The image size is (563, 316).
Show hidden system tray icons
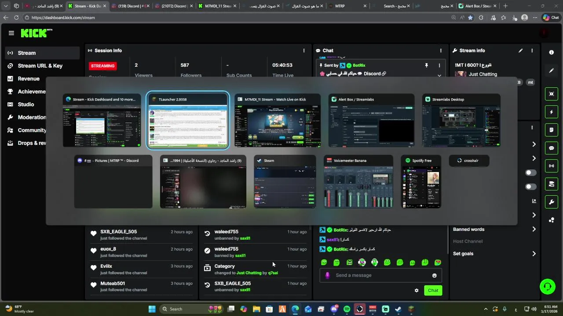pos(486,309)
